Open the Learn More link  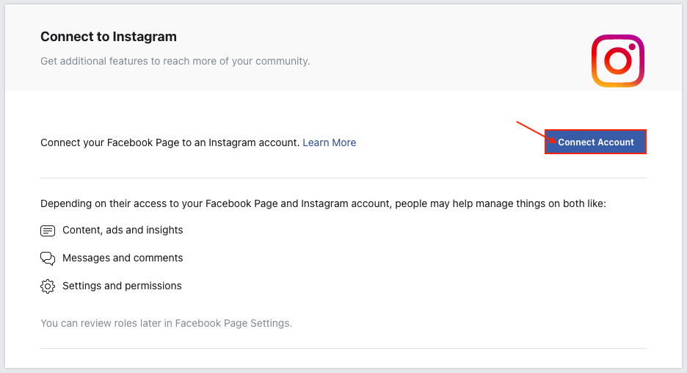pyautogui.click(x=329, y=142)
